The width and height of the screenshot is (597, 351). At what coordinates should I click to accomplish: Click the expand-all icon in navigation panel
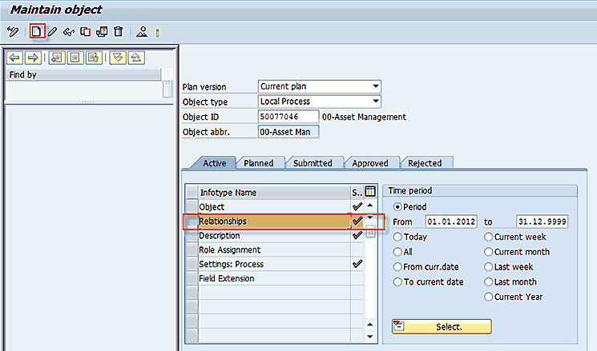pyautogui.click(x=119, y=58)
